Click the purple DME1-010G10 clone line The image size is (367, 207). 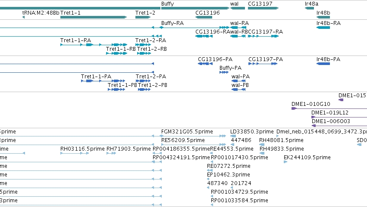tap(329, 108)
